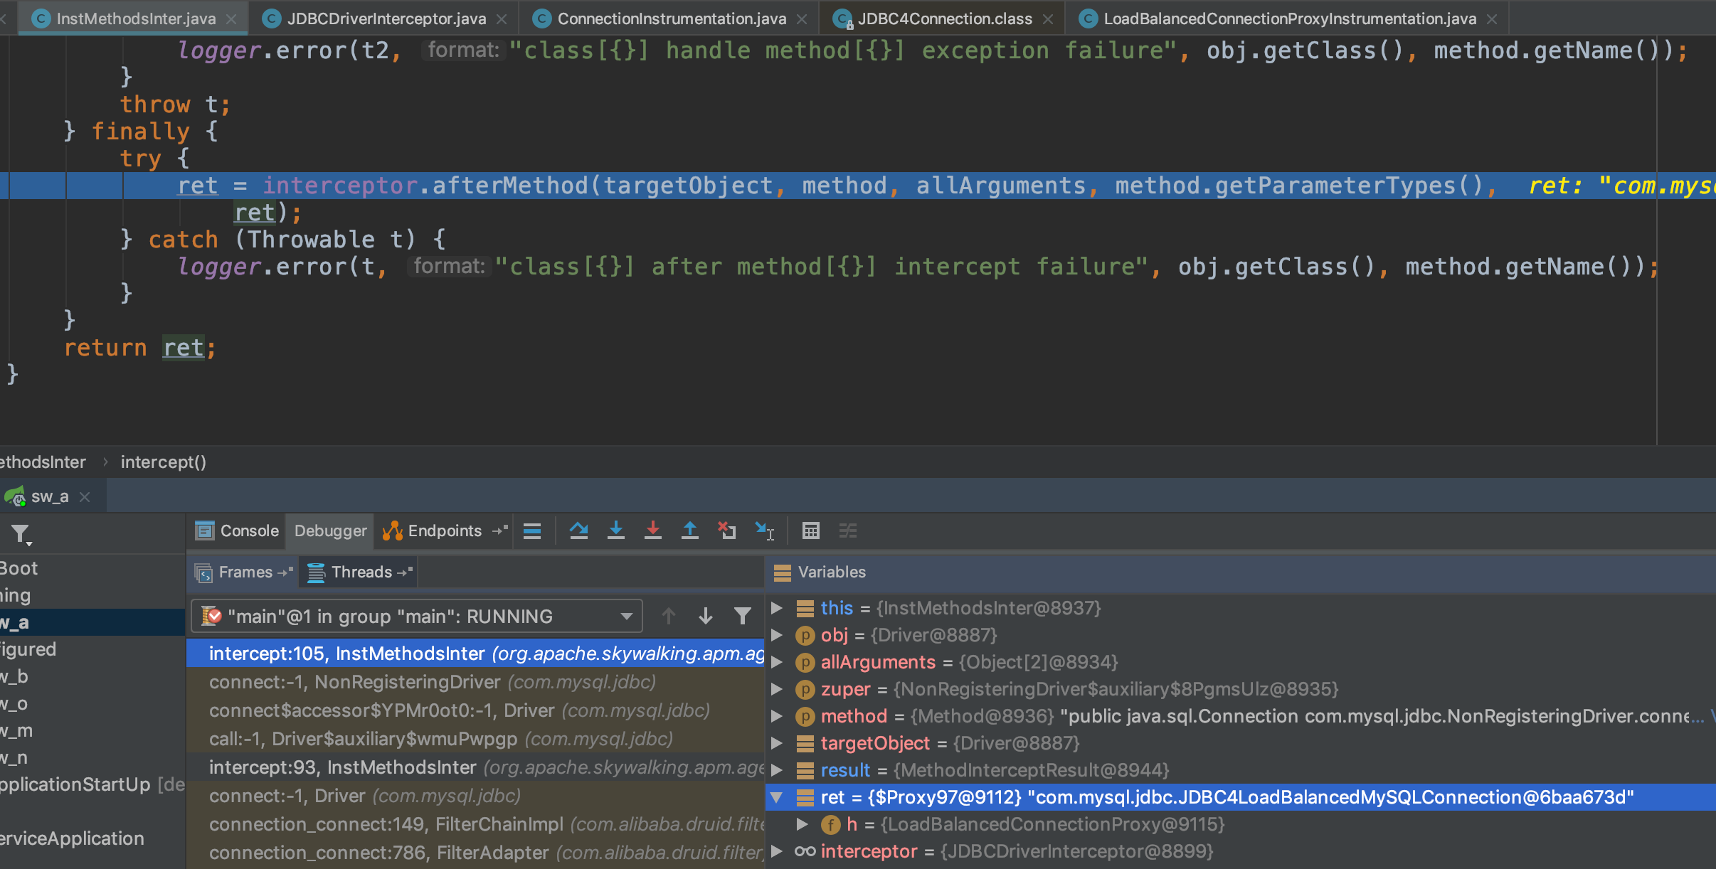
Task: Click the intercept() breadcrumb item
Action: click(163, 462)
